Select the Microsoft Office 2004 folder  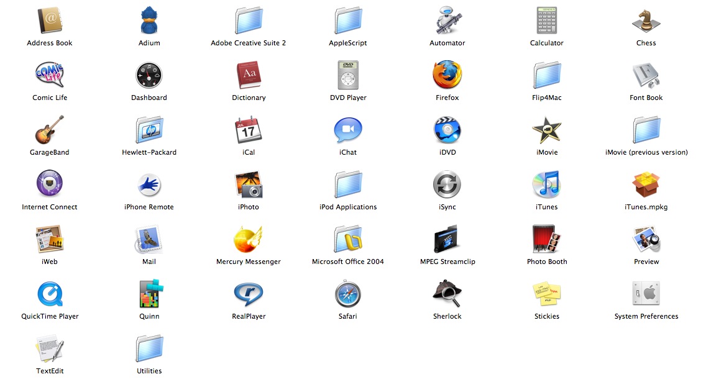(348, 239)
